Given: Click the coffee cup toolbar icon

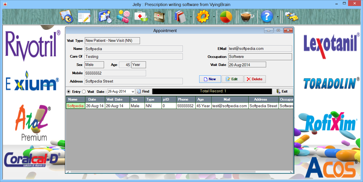Looking at the screenshot, I should coord(247,16).
